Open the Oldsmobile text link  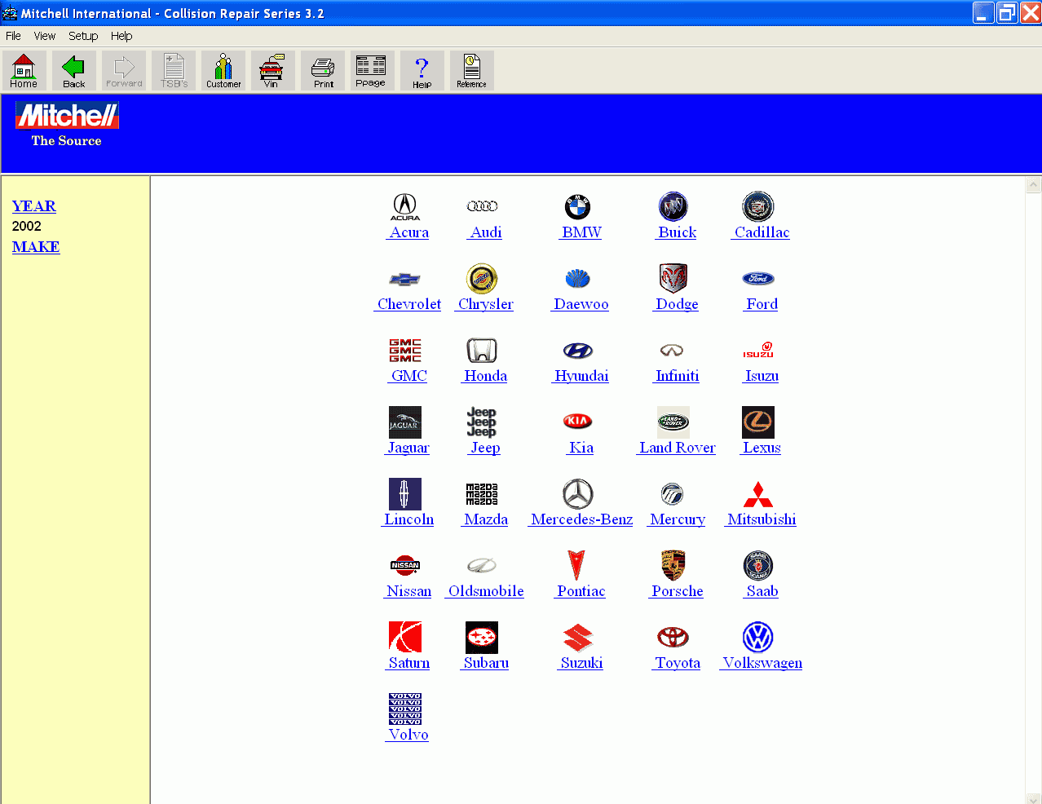coord(486,591)
